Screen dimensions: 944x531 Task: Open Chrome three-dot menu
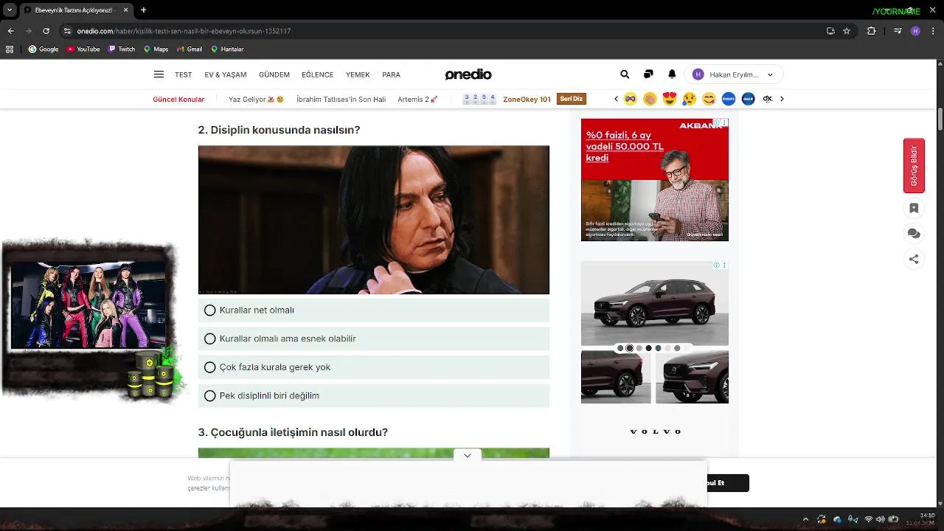pyautogui.click(x=933, y=31)
